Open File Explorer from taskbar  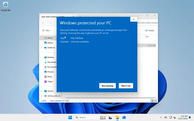[x=117, y=118]
